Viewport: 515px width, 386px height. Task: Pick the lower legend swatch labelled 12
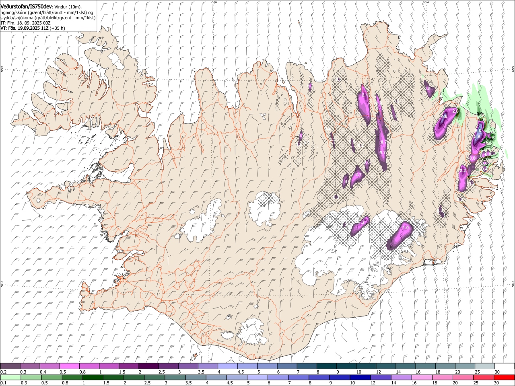coord(380,377)
